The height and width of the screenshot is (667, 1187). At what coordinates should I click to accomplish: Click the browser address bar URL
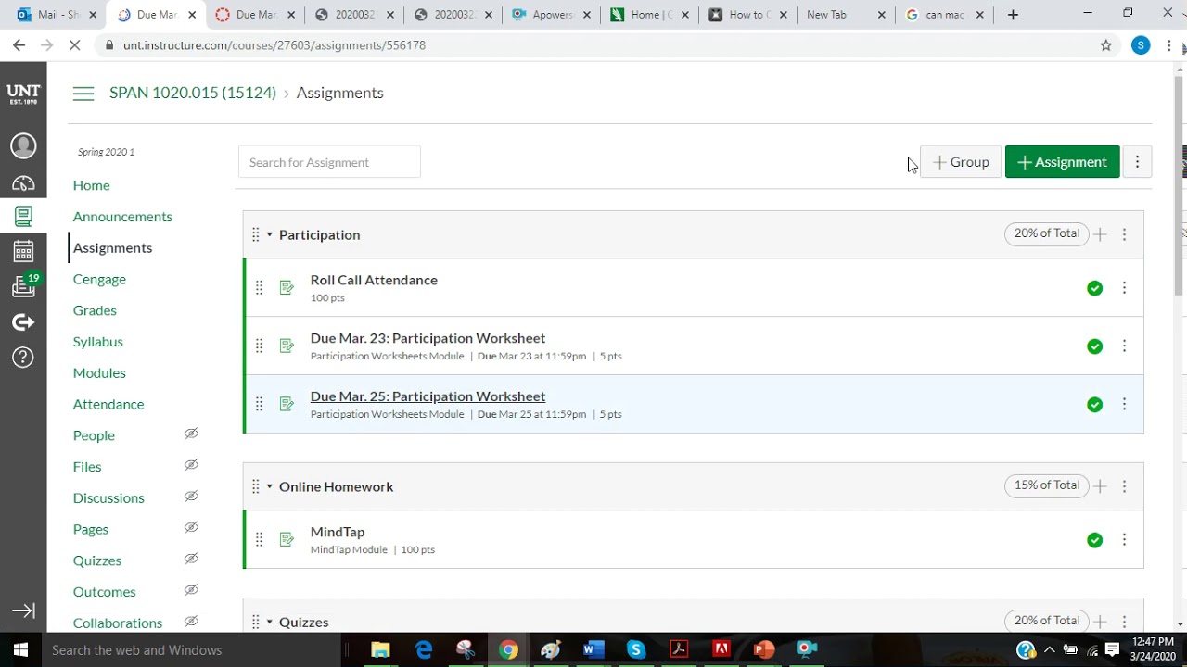point(274,45)
